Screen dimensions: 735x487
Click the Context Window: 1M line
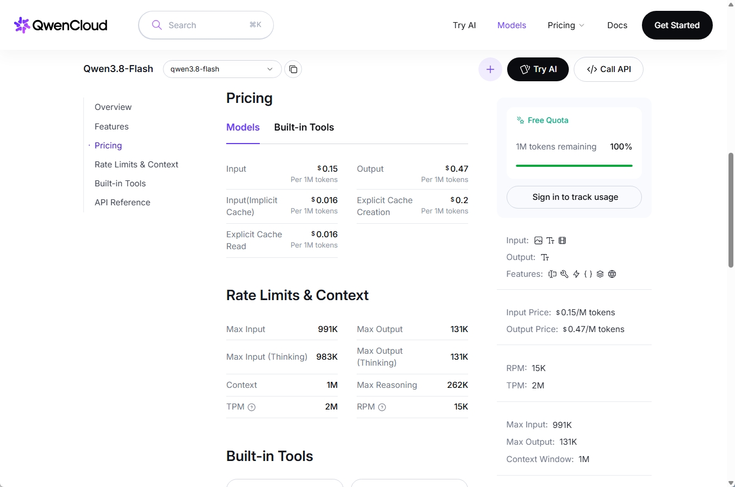point(548,459)
